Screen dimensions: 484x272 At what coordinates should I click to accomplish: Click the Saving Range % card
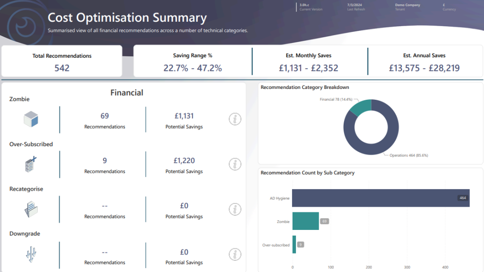pyautogui.click(x=192, y=61)
